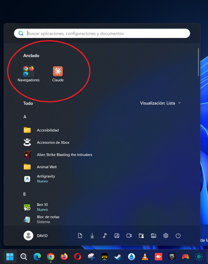Launch Steam from the taskbar
Image resolution: width=208 pixels, height=264 pixels.
point(118,257)
